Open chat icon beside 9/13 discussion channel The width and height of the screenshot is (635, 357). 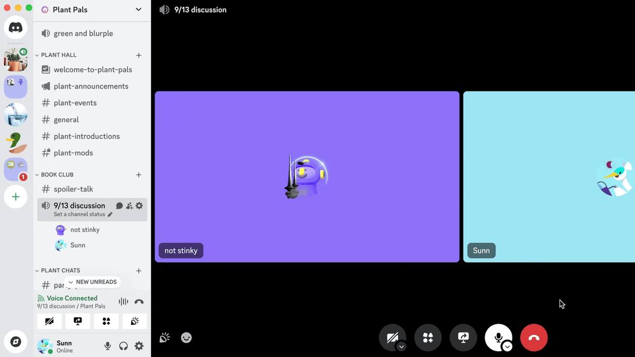120,206
